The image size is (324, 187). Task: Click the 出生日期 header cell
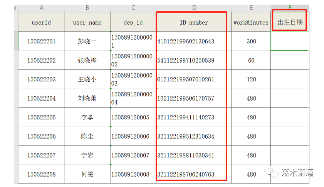(x=290, y=22)
